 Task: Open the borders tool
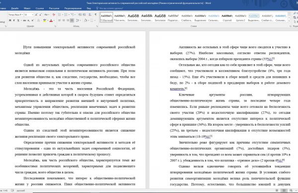[x=92, y=20]
